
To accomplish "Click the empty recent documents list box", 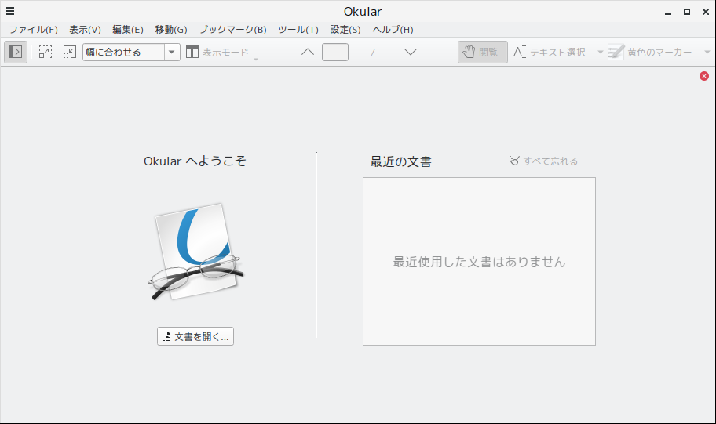I will tap(479, 261).
